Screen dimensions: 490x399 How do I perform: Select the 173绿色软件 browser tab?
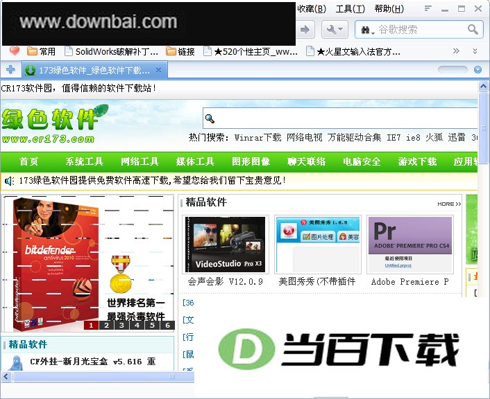(94, 70)
